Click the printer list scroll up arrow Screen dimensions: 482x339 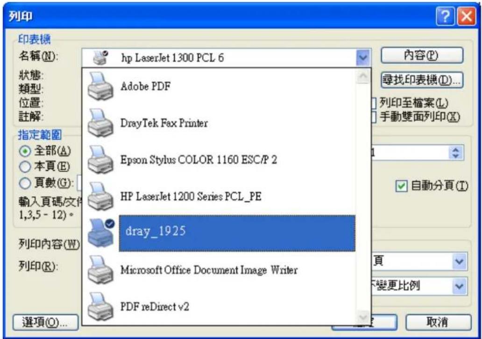tap(363, 76)
